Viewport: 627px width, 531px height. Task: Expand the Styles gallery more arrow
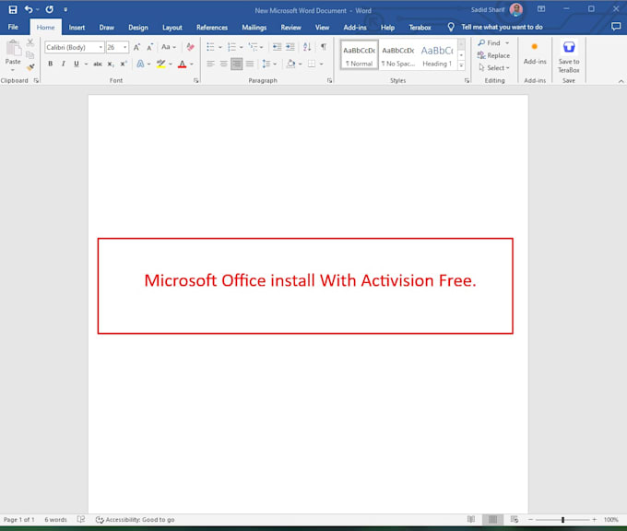click(461, 65)
